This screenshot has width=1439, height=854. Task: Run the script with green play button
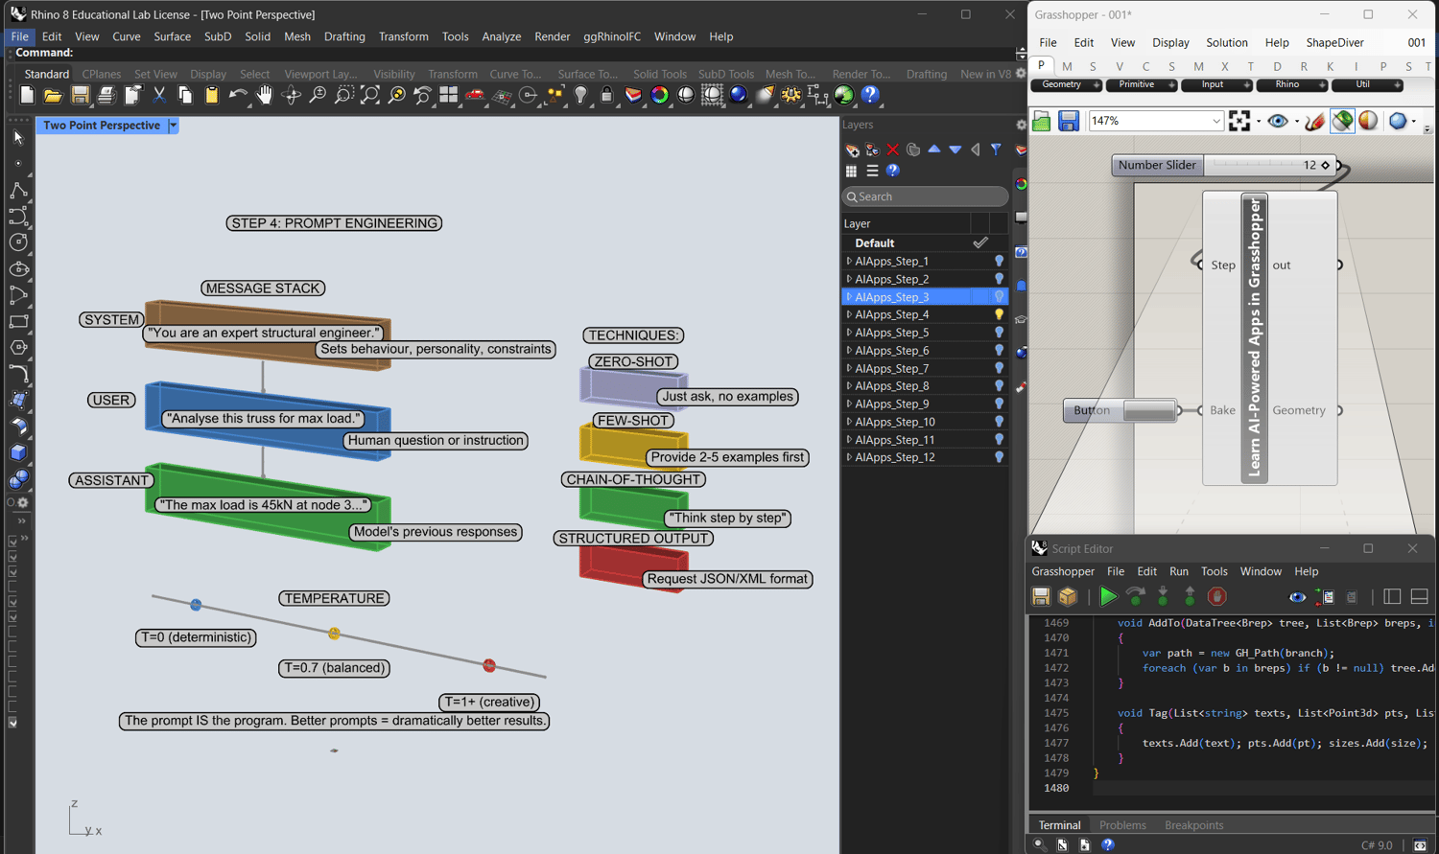pyautogui.click(x=1108, y=596)
